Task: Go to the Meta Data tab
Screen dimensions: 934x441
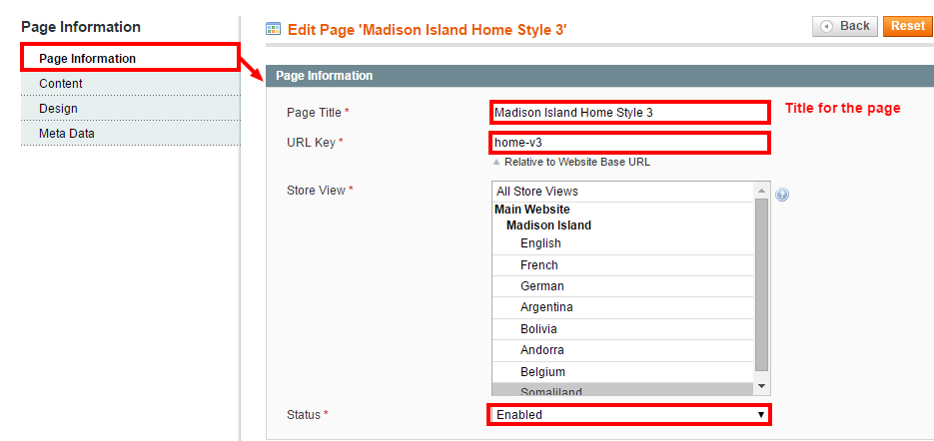Action: [x=131, y=134]
